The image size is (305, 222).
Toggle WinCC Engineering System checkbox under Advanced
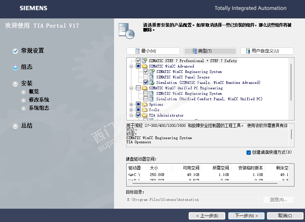146,72
